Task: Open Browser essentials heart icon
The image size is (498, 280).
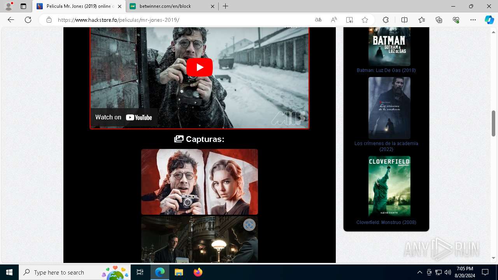Action: (x=456, y=20)
